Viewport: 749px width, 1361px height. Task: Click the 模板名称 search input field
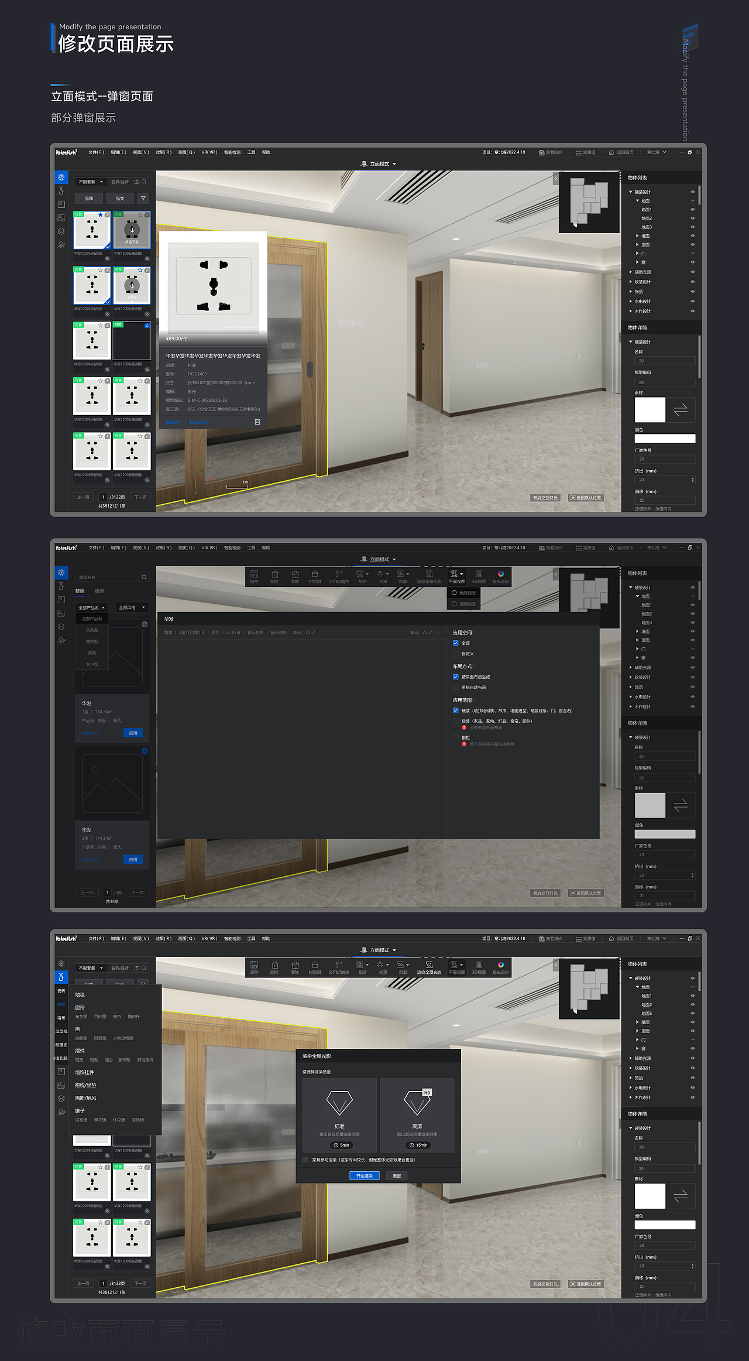112,577
